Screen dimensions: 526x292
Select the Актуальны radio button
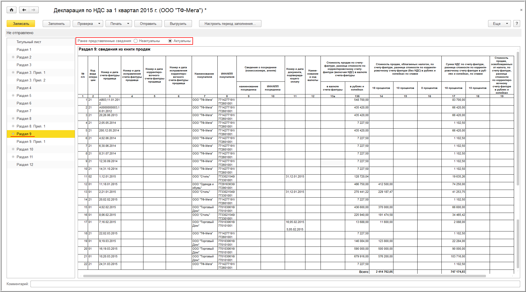click(x=170, y=41)
